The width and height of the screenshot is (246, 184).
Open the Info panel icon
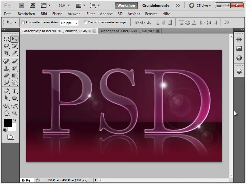(x=239, y=58)
